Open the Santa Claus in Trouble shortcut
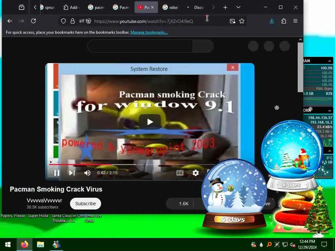The height and width of the screenshot is (251, 335). (64, 218)
